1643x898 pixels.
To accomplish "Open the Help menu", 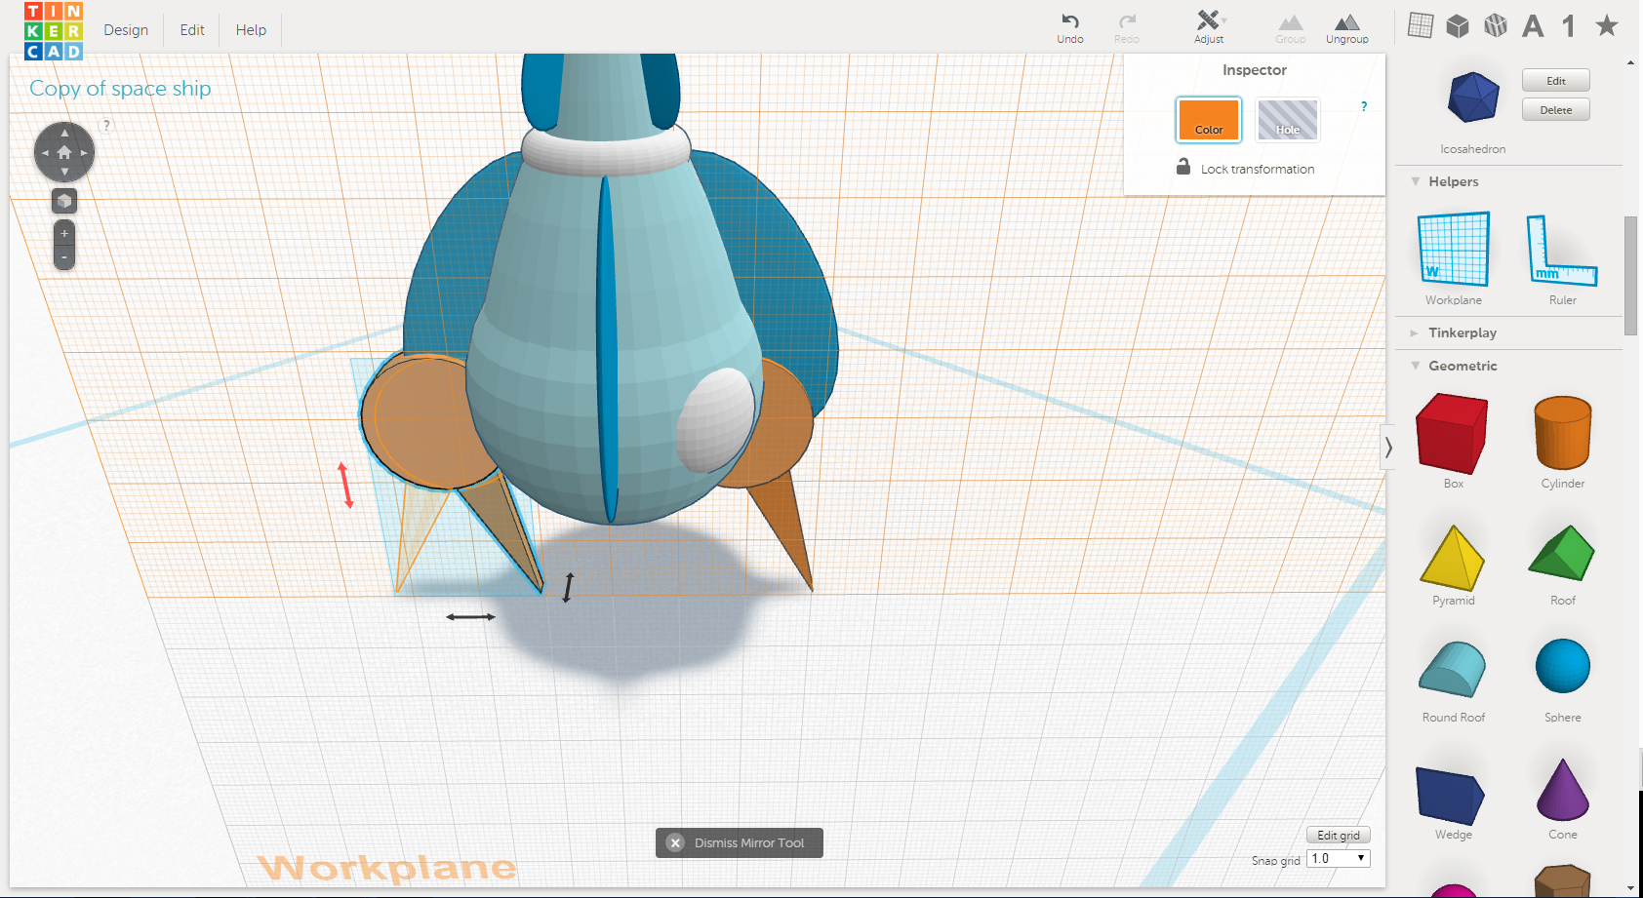I will (x=251, y=30).
